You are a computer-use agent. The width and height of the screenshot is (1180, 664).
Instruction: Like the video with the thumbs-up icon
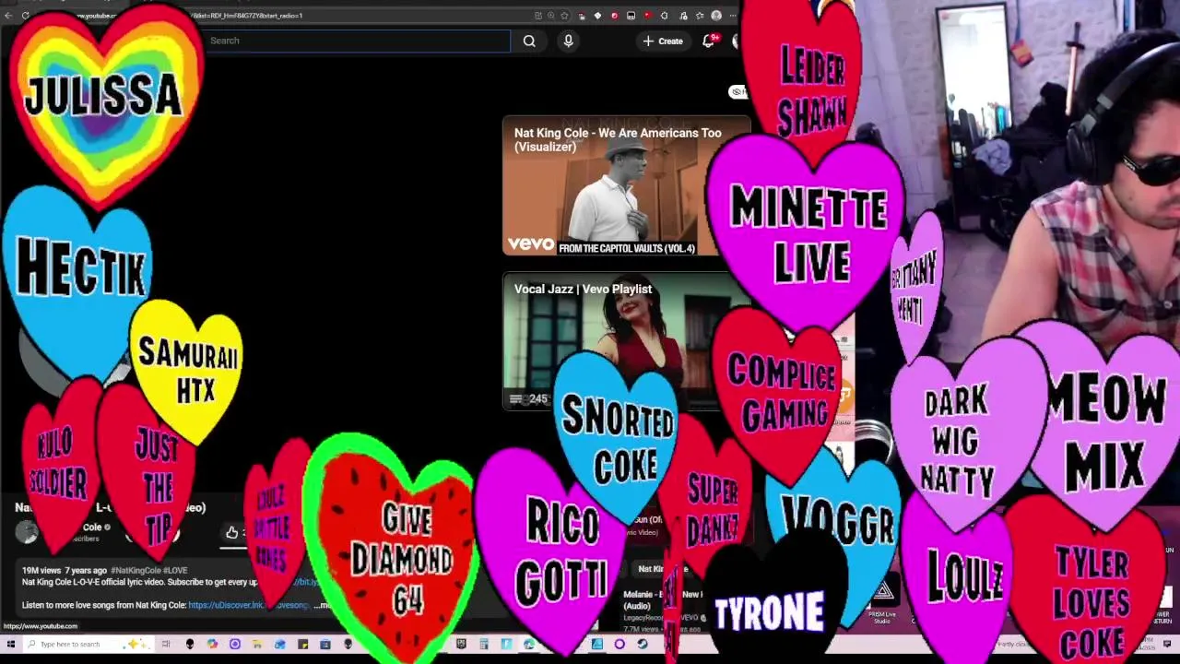click(232, 532)
